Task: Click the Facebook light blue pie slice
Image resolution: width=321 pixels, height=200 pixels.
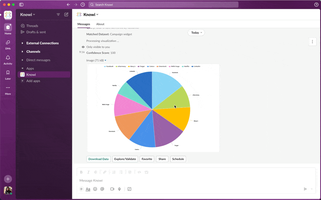Action: click(164, 88)
